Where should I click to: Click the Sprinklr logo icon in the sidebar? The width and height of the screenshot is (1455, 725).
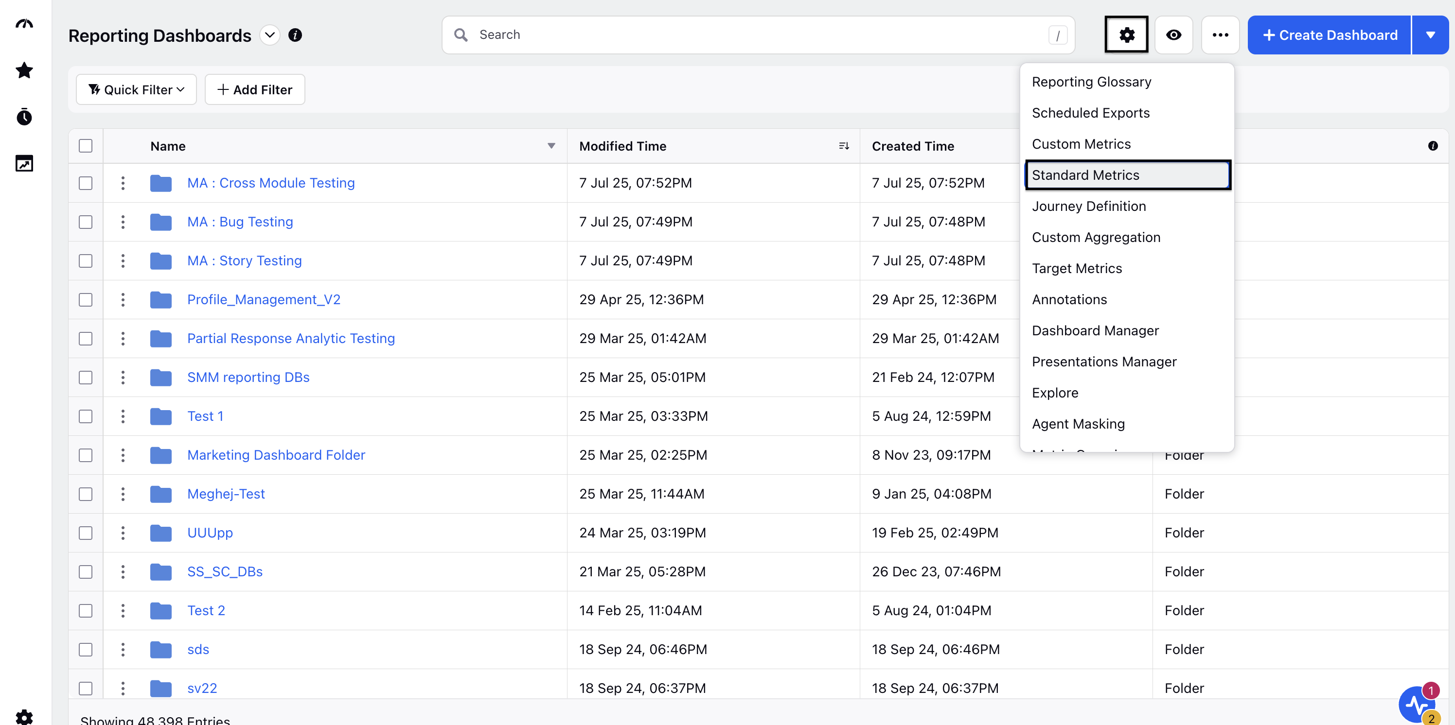24,24
